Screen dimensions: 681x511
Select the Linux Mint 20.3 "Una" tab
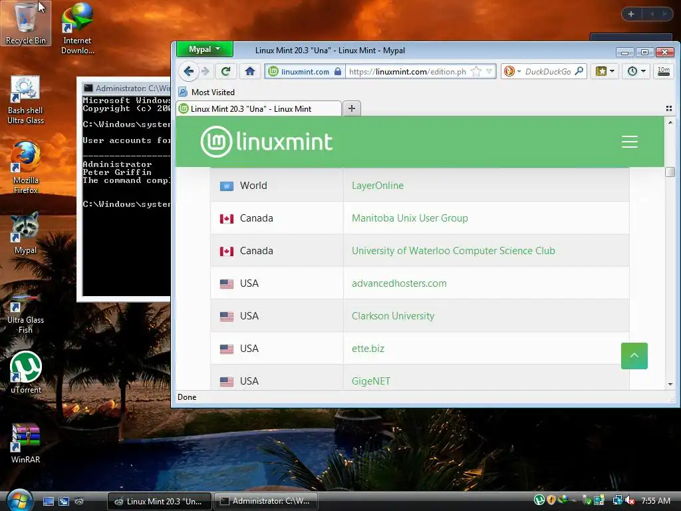[x=259, y=108]
